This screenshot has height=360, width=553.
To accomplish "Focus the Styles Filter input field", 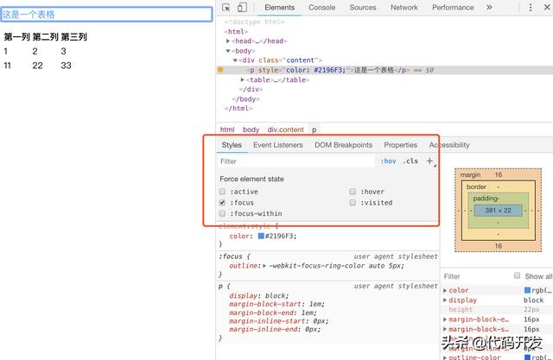I will point(296,161).
